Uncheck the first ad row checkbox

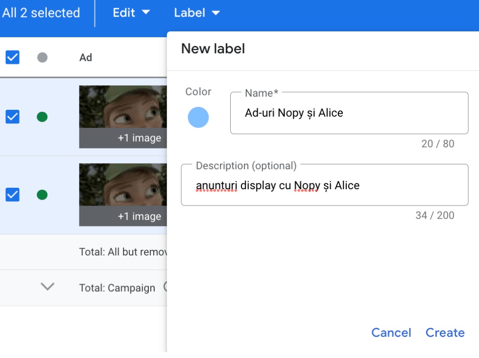[x=13, y=117]
